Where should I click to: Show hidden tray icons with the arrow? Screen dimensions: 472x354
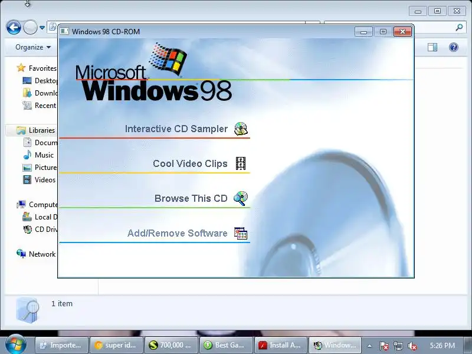[369, 346]
